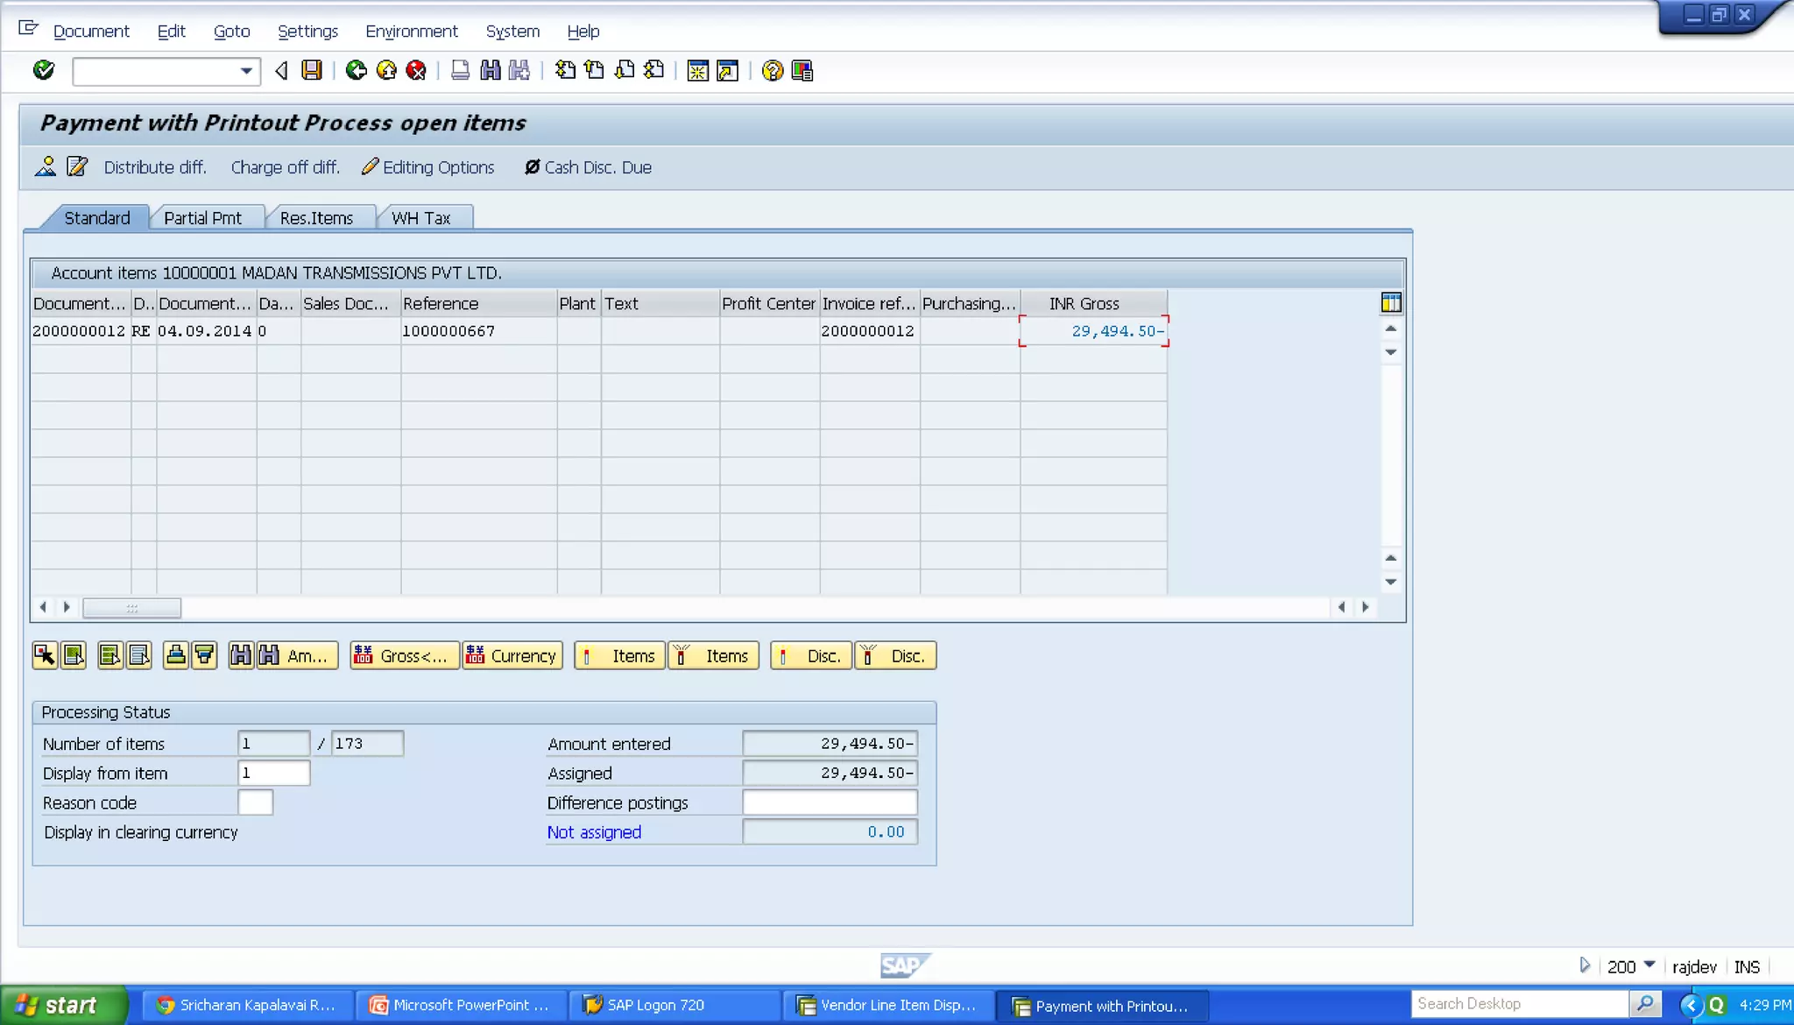The image size is (1794, 1025).
Task: Click the horizontal scrollbar thumb under table
Action: (x=131, y=607)
